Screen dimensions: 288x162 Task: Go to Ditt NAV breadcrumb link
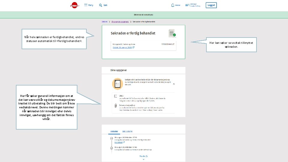tap(104, 22)
